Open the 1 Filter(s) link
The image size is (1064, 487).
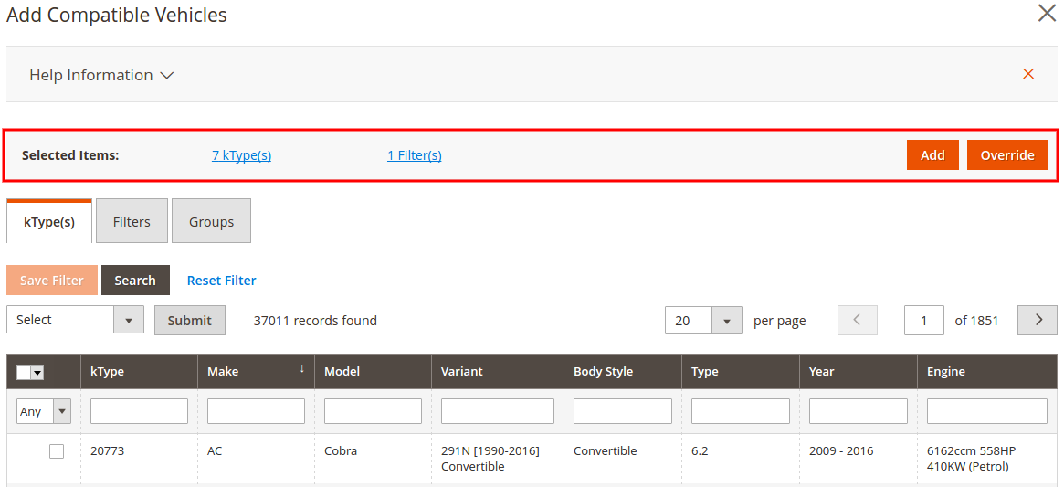pos(414,155)
